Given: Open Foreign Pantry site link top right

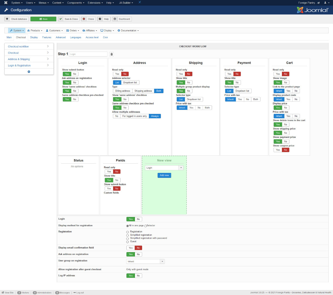Looking at the screenshot, I should click(x=309, y=3).
